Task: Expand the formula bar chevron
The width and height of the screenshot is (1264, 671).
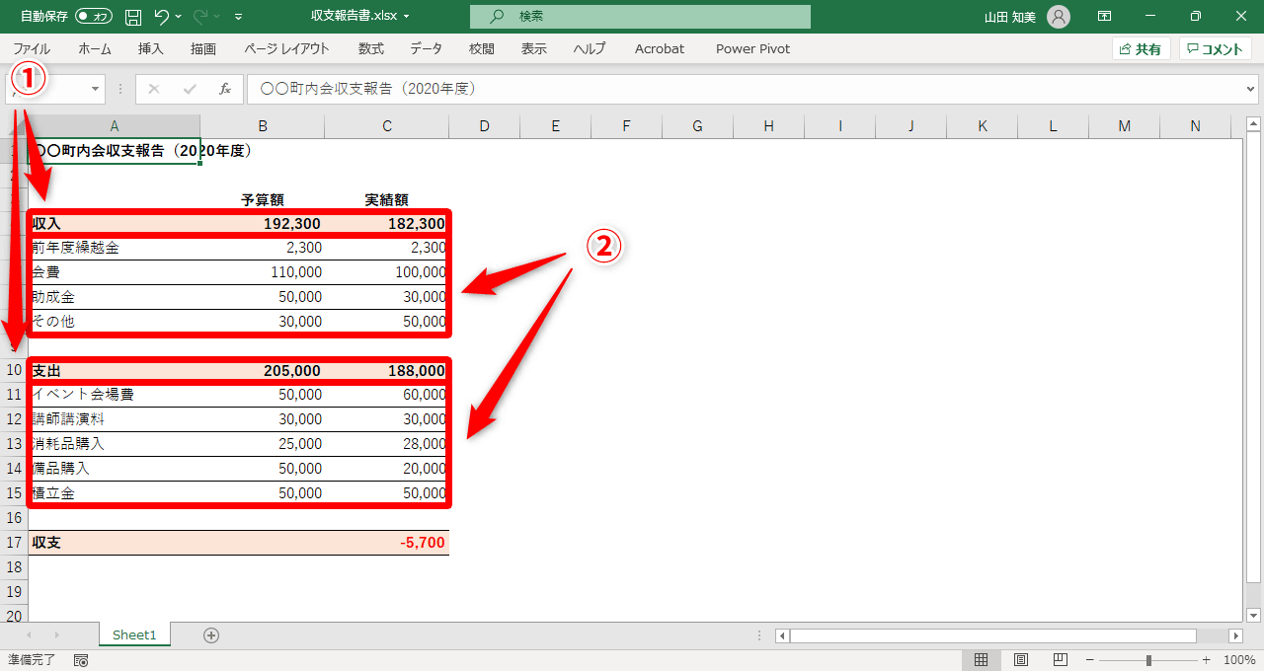Action: pyautogui.click(x=1252, y=89)
